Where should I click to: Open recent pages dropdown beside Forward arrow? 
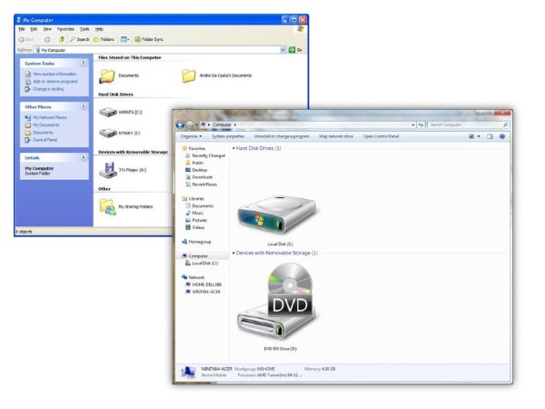(x=197, y=125)
